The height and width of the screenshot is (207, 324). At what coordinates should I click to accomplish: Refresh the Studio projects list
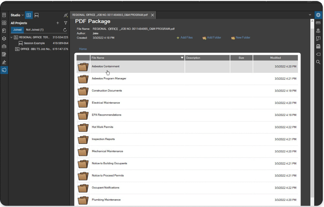point(65,30)
